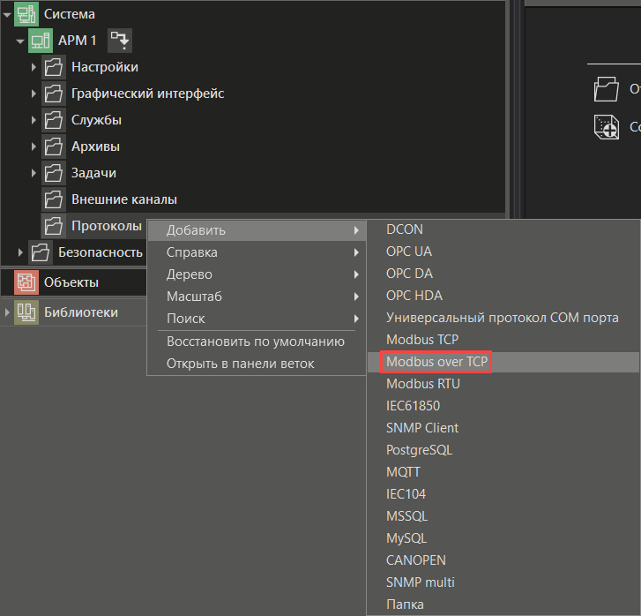641x616 pixels.
Task: Open the Дерево submenu
Action: click(x=257, y=274)
